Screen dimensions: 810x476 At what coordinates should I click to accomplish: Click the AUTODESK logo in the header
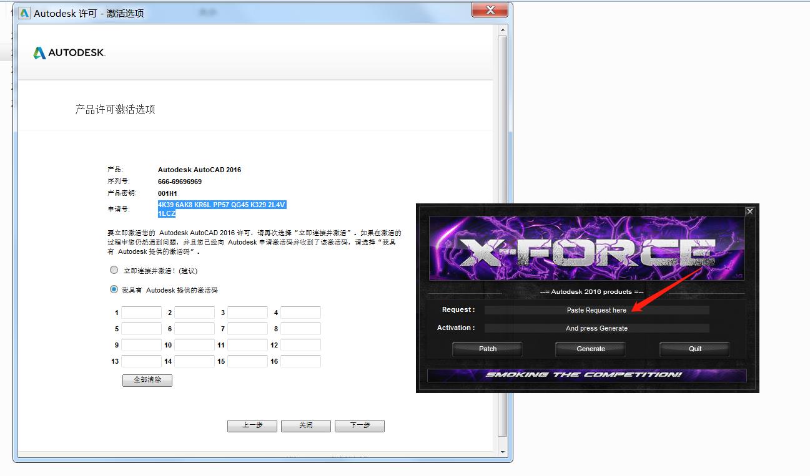tap(69, 53)
